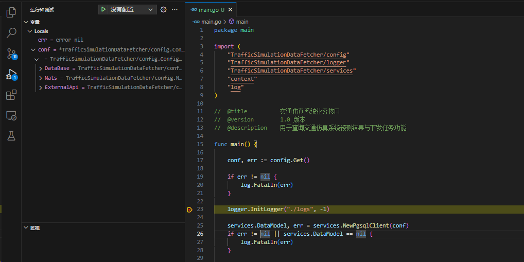Expand the Nats variable node

click(41, 78)
